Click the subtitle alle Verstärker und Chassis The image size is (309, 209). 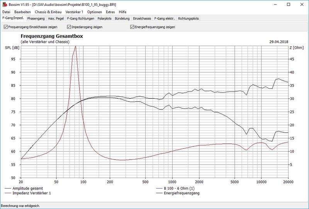coord(45,42)
